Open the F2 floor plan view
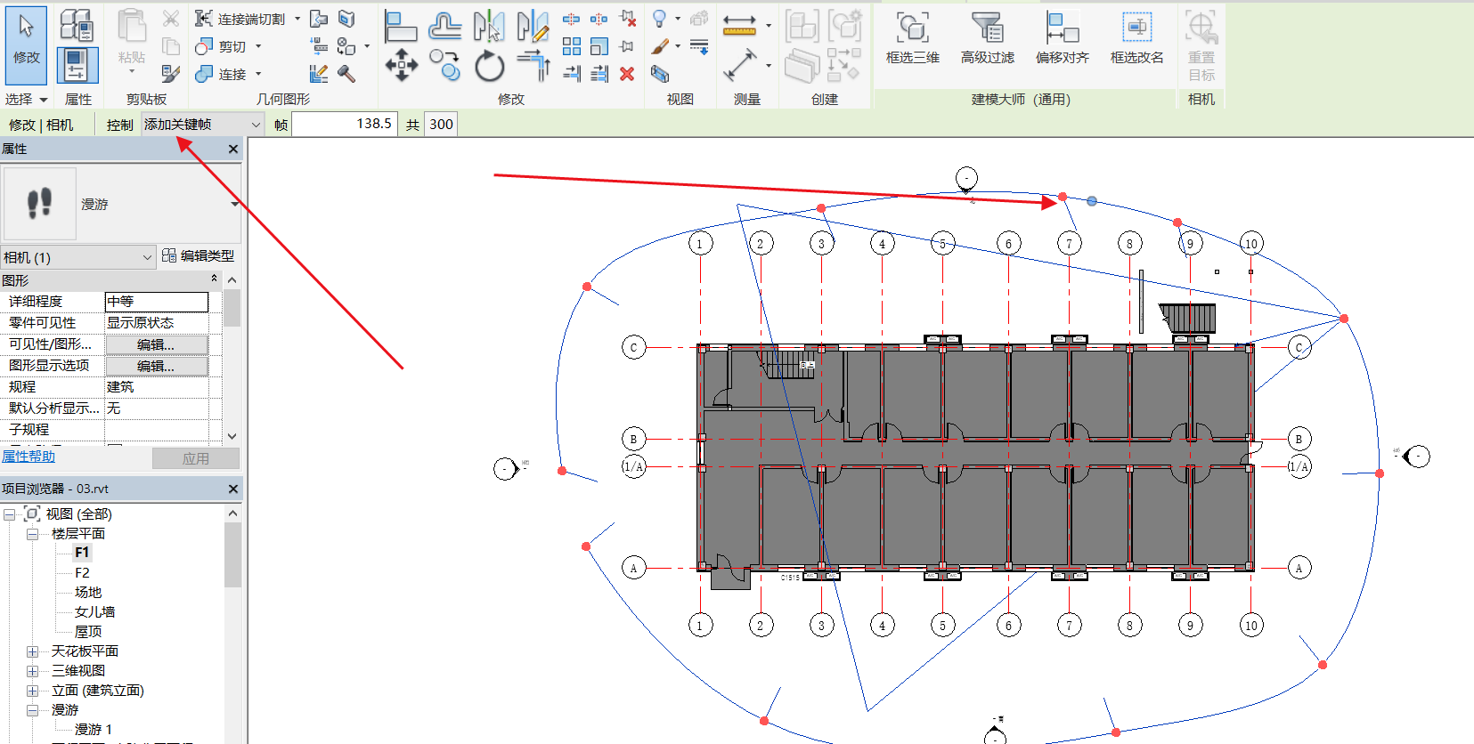The image size is (1474, 744). tap(82, 572)
